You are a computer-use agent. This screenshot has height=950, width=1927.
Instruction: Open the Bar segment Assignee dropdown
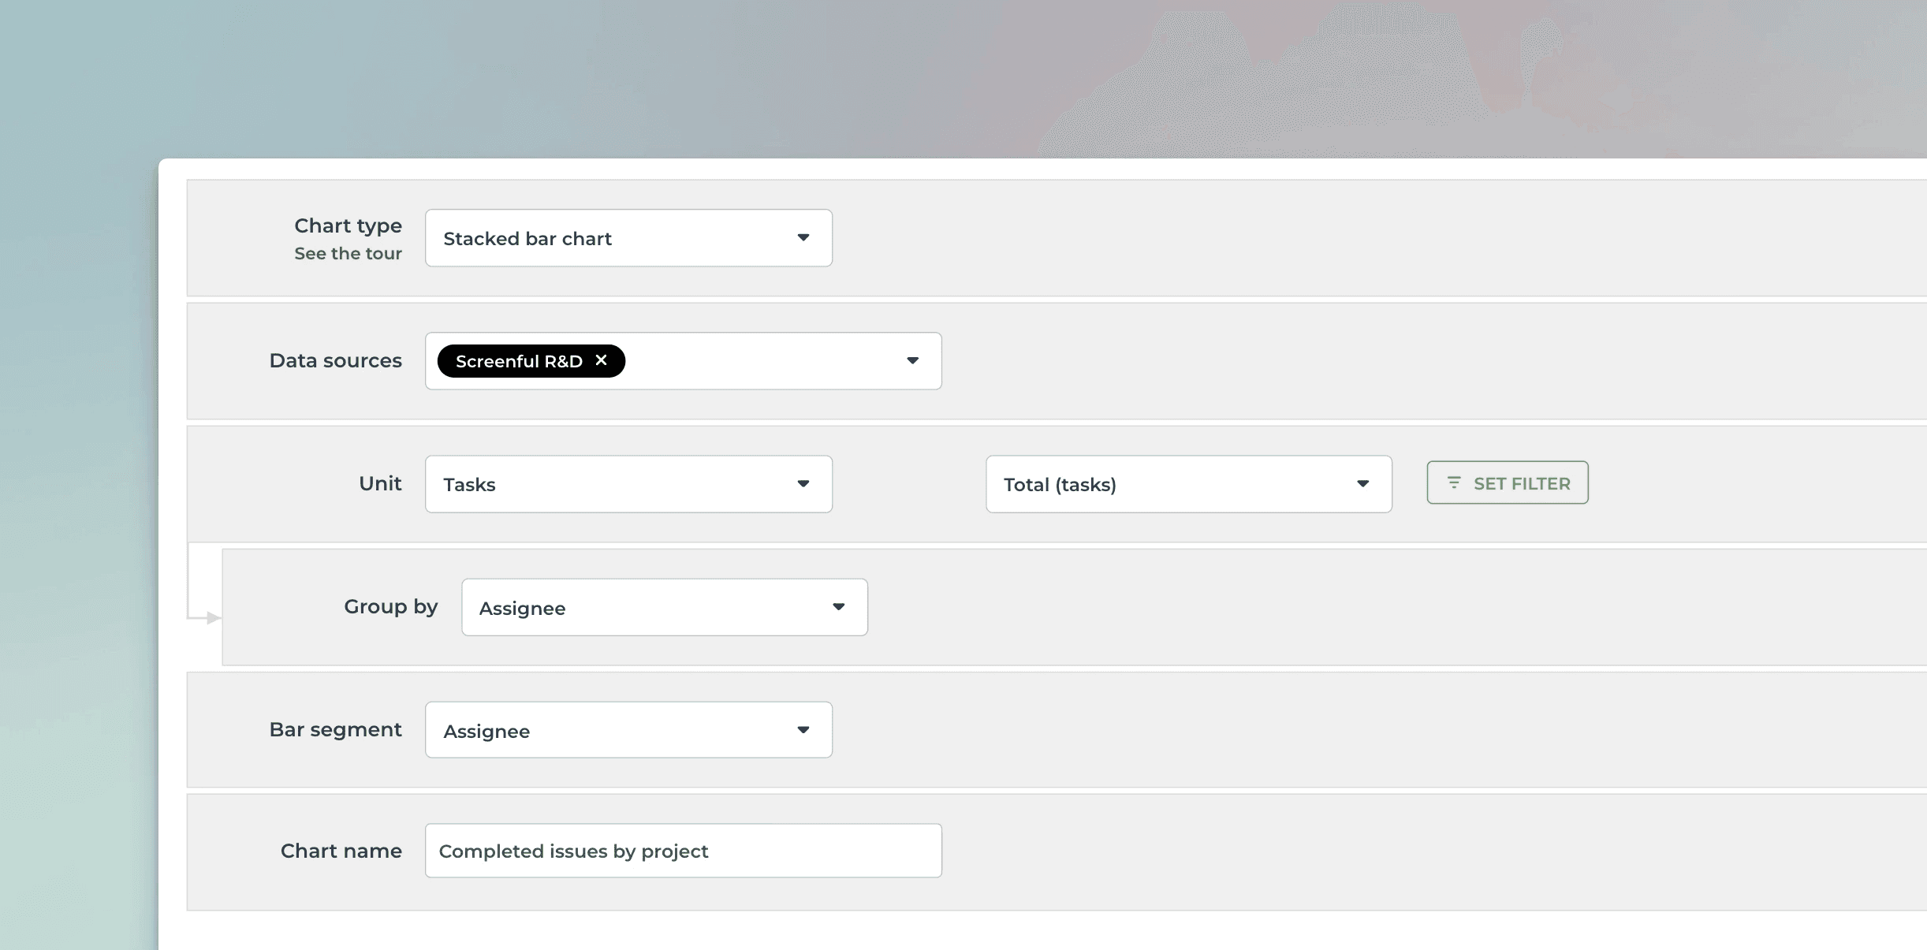point(627,729)
